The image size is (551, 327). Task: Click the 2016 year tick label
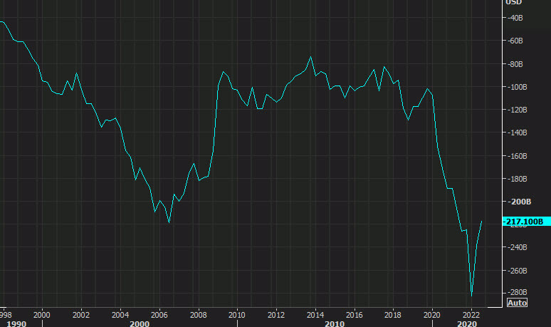(354, 315)
